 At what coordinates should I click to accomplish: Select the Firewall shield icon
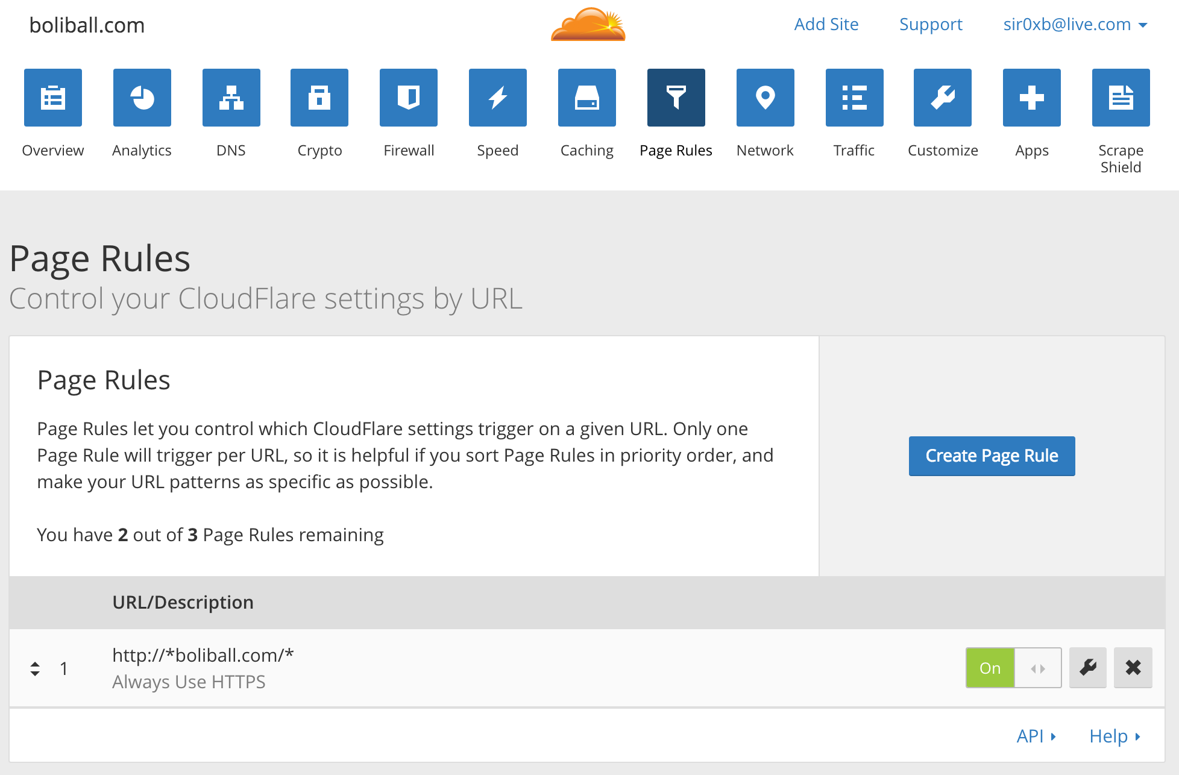[409, 98]
